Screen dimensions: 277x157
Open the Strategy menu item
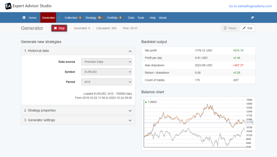[91, 17]
